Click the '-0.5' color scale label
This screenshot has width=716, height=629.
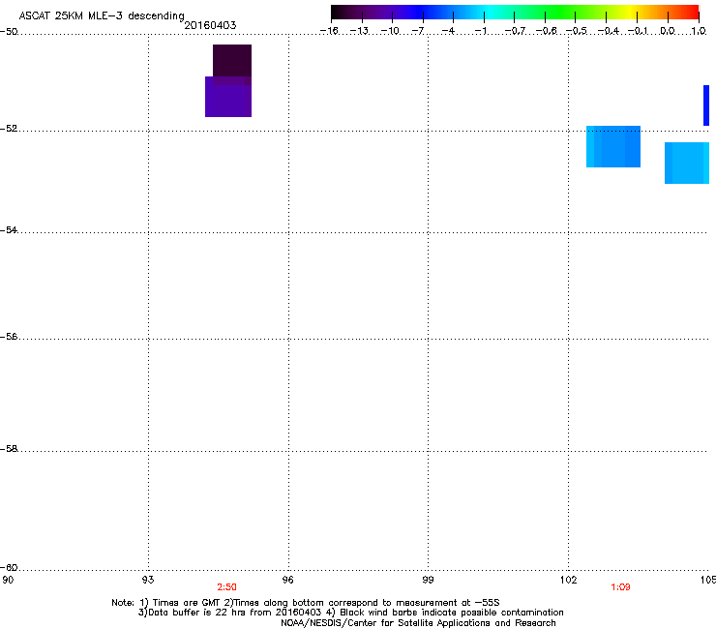(577, 31)
